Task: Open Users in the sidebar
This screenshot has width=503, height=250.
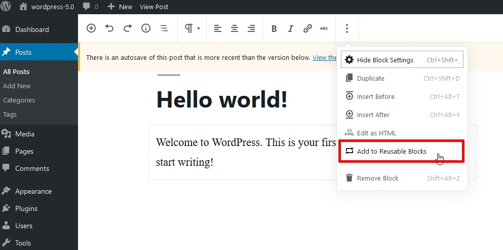Action: (x=39, y=226)
